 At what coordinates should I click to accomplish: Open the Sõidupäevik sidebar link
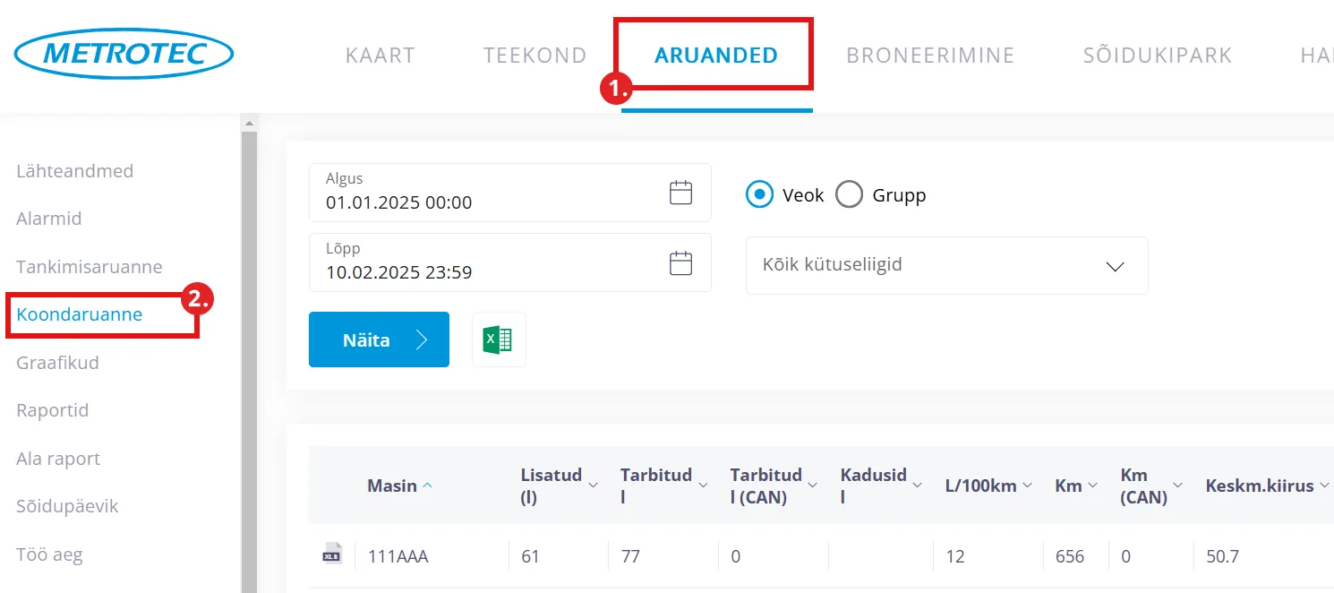coord(67,506)
